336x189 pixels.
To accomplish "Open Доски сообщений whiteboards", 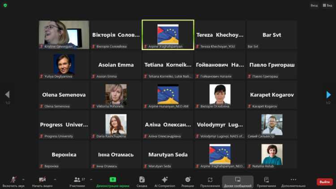I will tap(237, 181).
